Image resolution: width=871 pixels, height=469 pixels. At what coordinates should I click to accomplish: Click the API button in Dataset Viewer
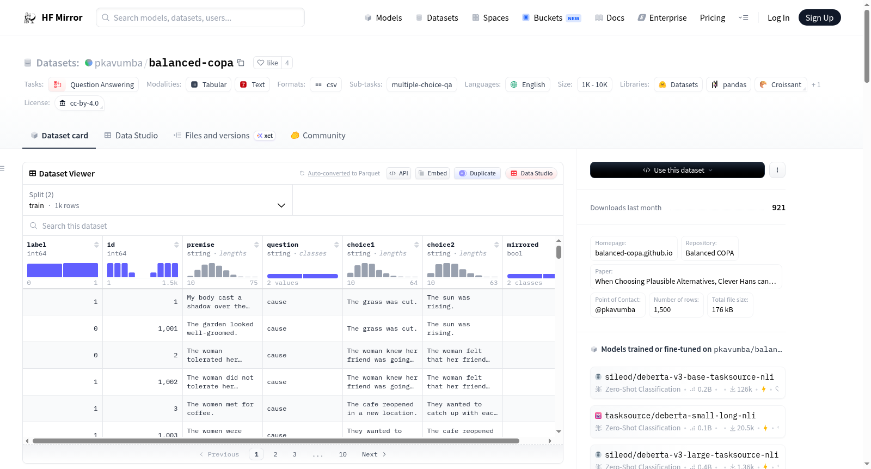pyautogui.click(x=398, y=173)
